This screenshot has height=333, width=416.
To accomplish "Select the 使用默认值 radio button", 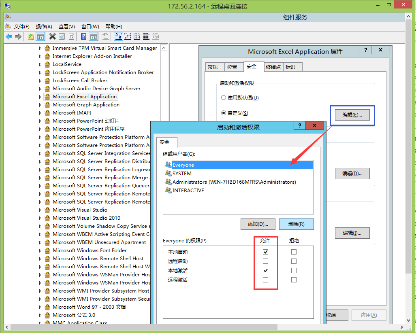I will tap(223, 97).
